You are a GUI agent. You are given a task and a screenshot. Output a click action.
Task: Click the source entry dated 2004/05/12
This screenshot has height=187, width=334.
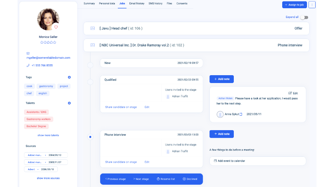point(46,155)
